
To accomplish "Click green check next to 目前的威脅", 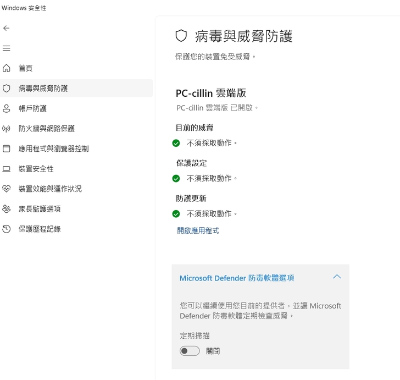I will click(176, 143).
